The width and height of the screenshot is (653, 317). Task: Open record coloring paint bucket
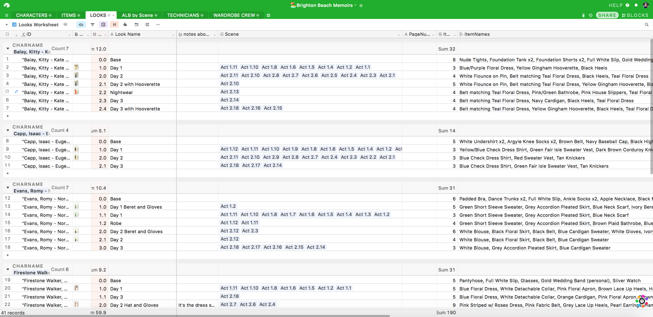(125, 25)
